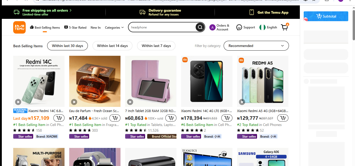Click the English language label
The width and height of the screenshot is (355, 166).
(272, 27)
